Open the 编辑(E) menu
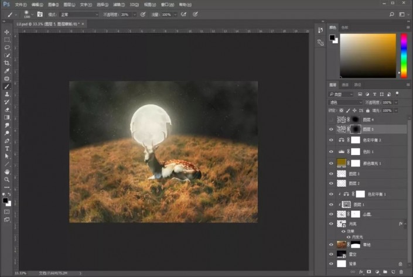This screenshot has width=413, height=277. 37,5
